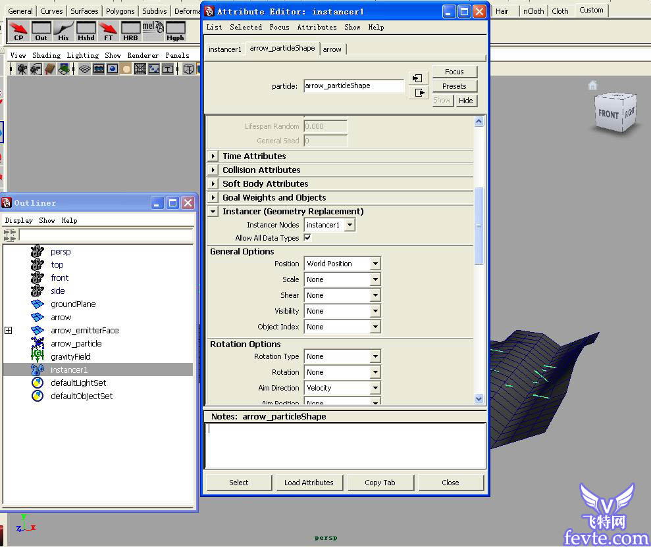Open the Camera Attributes viewport icon
The height and width of the screenshot is (547, 651).
tap(36, 69)
